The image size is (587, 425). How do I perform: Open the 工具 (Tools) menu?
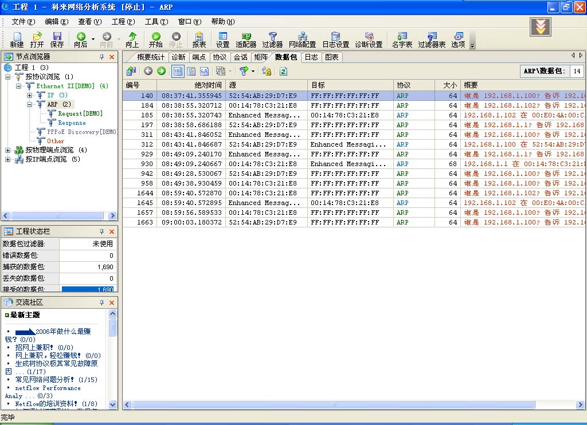155,22
